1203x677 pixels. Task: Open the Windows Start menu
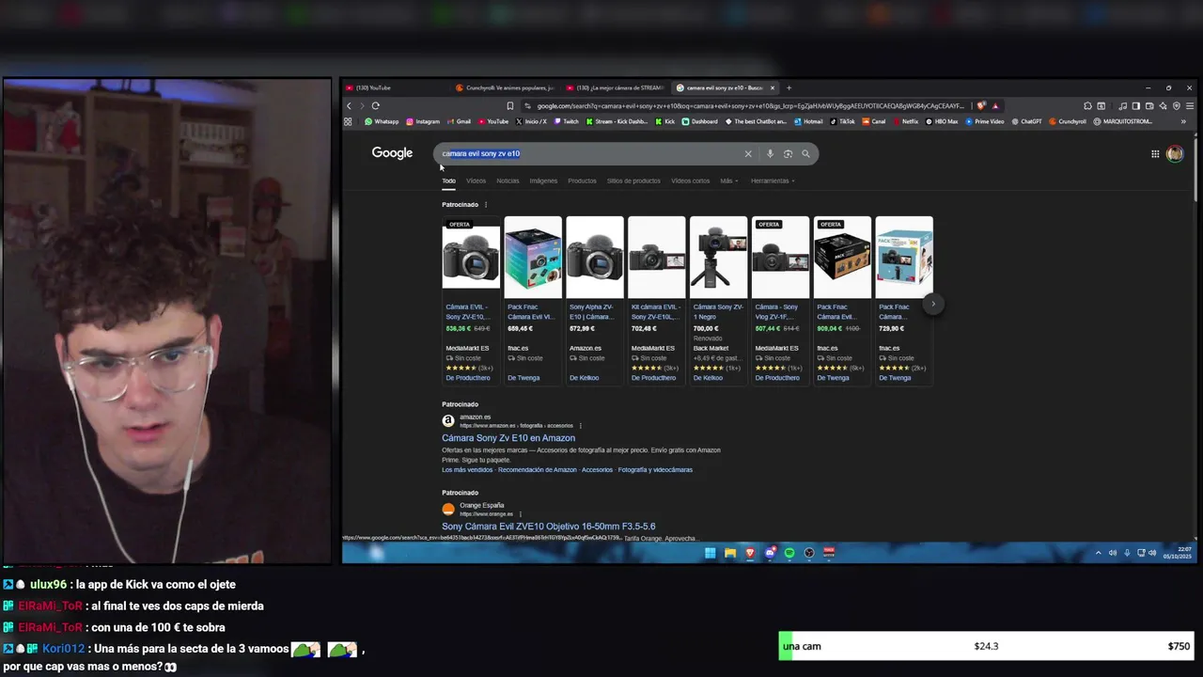click(x=711, y=553)
